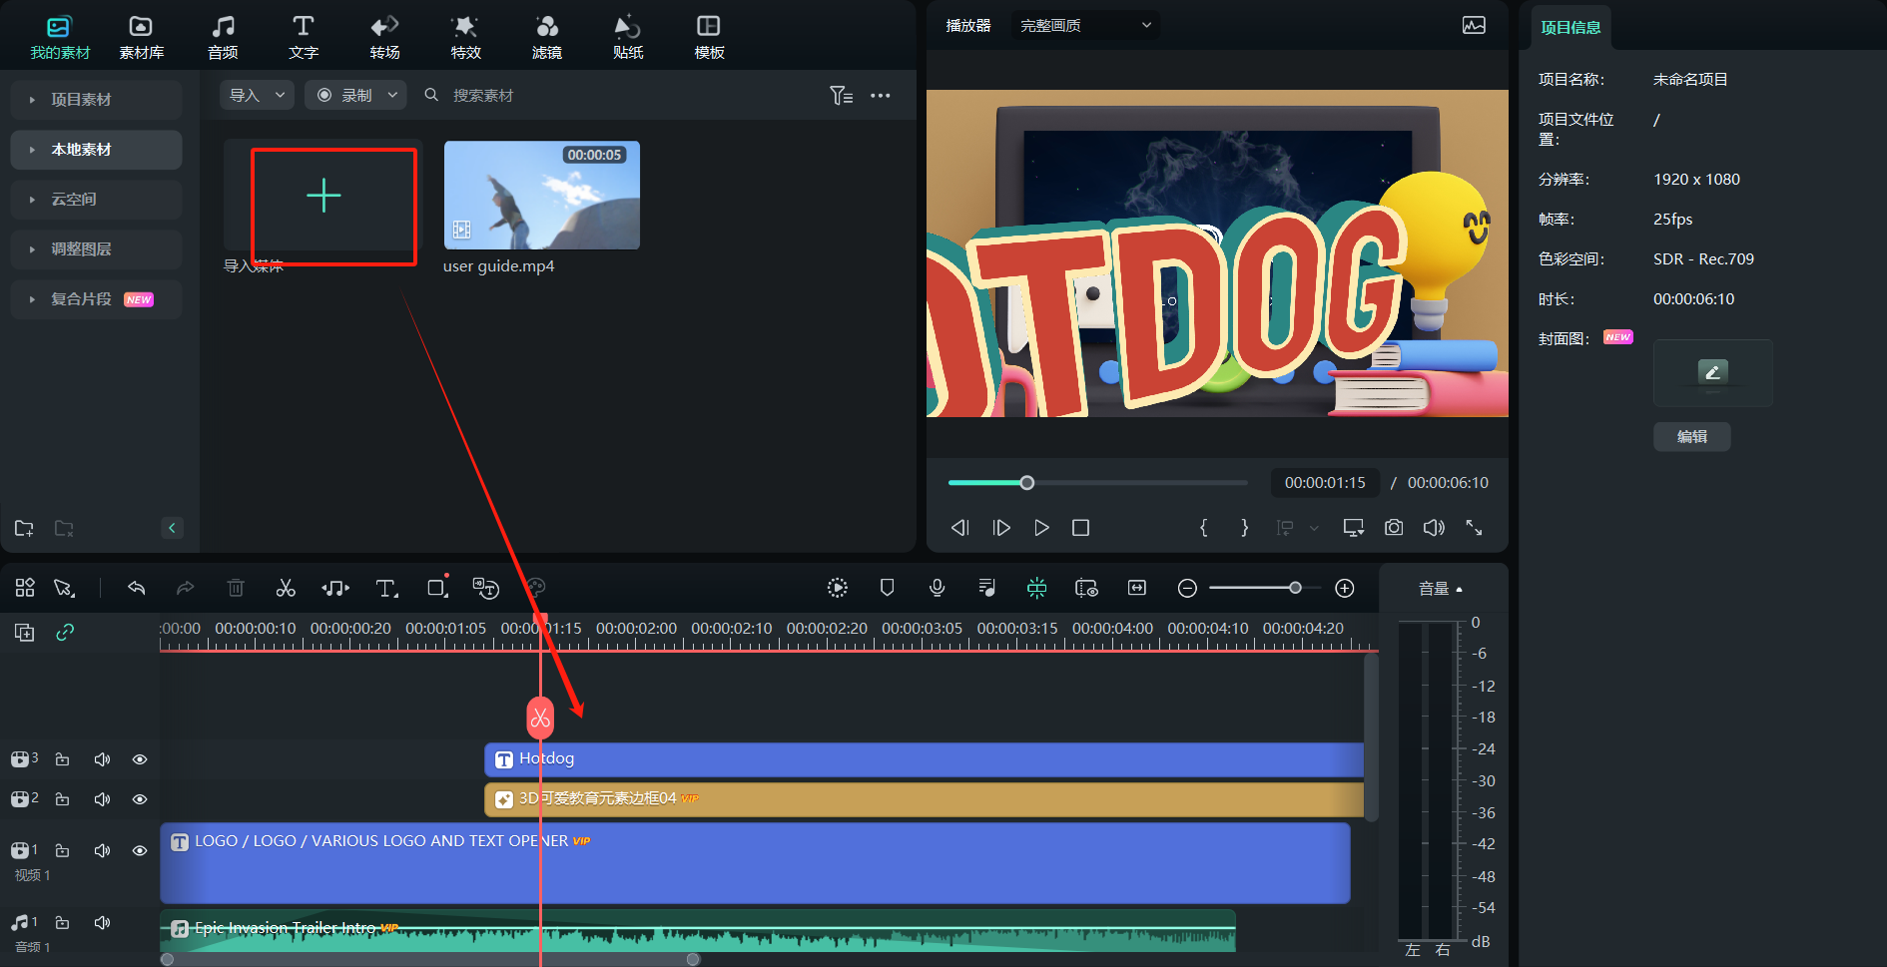
Task: Click the voiceover microphone icon
Action: tap(937, 588)
